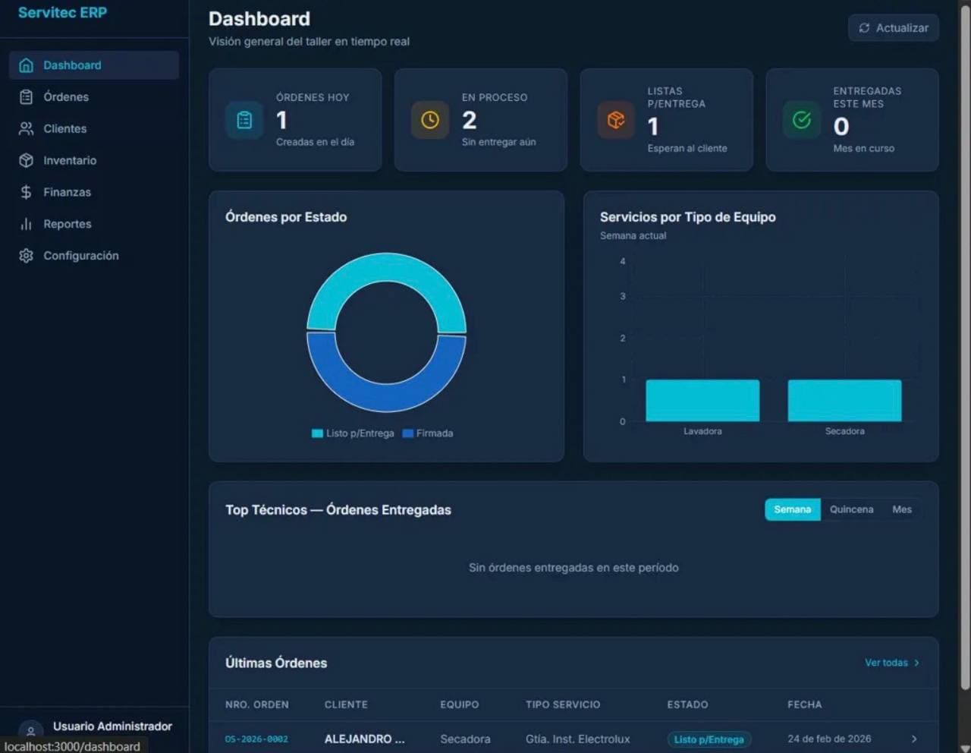
Task: Click the Dashboard home icon in sidebar
Action: 26,65
